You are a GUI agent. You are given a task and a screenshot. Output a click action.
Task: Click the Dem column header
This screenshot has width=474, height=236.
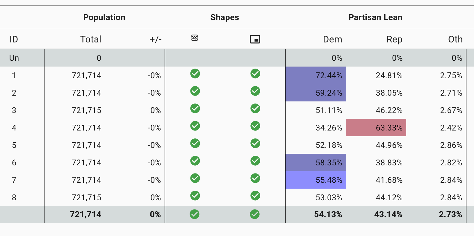coord(332,39)
